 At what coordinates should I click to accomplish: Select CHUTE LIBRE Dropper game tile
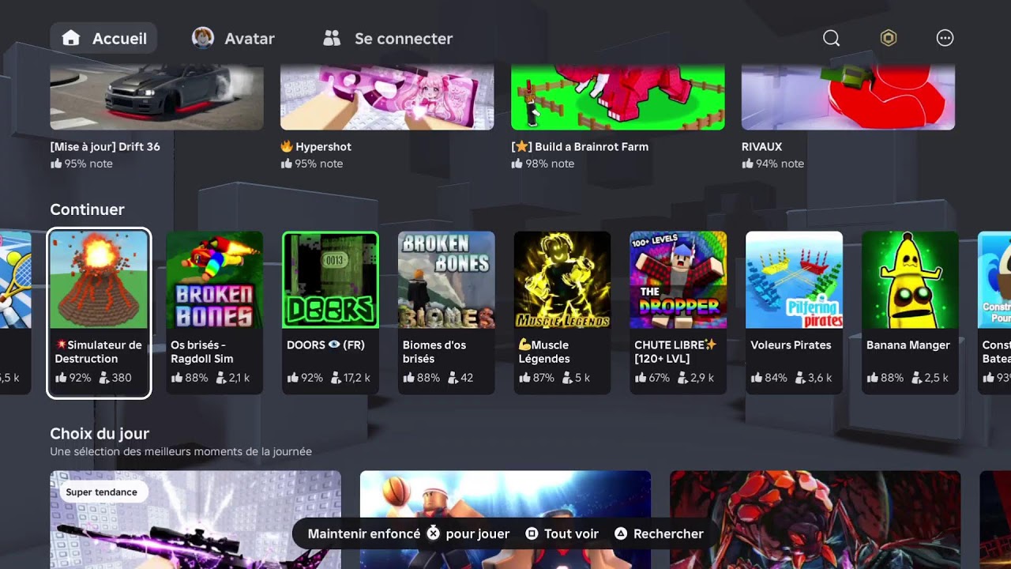tap(678, 313)
